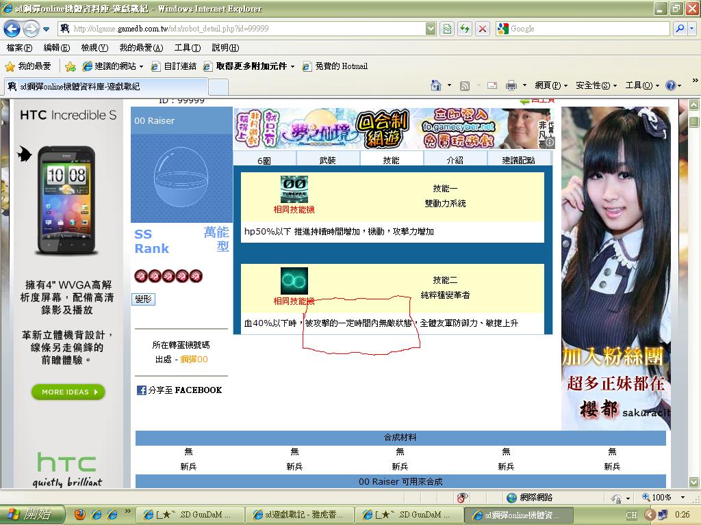Click the 00 Raiser capsule ball image
Image resolution: width=701 pixels, height=525 pixels.
[x=181, y=178]
